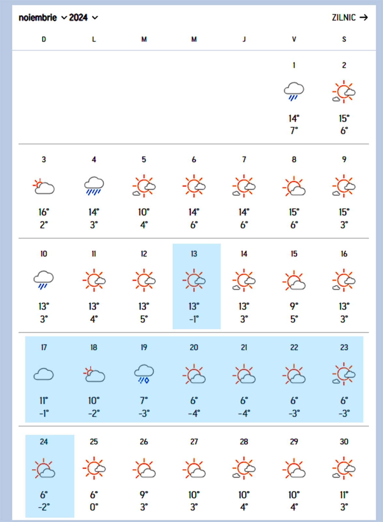Click the rain icon on November 10

44,280
